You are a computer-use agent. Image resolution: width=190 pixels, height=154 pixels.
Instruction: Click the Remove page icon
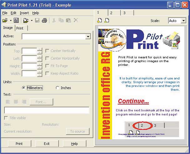tap(107, 20)
